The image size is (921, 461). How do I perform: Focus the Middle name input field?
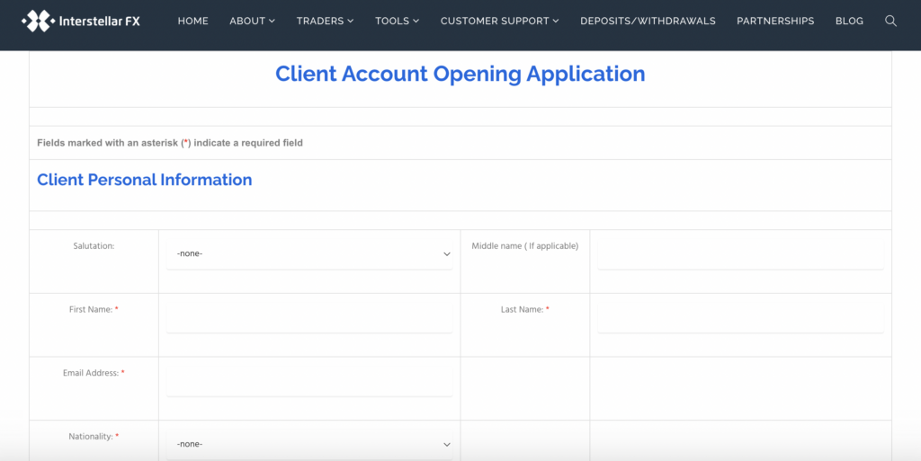tap(740, 254)
